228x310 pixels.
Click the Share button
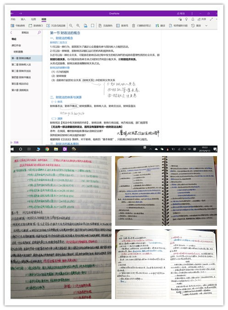202,19
